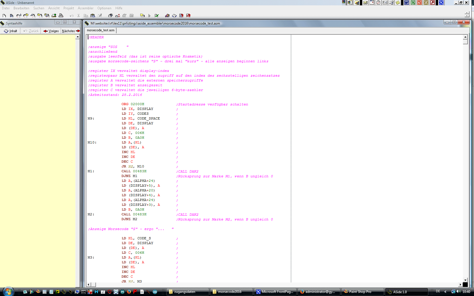Screen dimensions: 474x296
Task: Click Syntaxhilfe panel scroll up arrow
Action: [x=78, y=37]
